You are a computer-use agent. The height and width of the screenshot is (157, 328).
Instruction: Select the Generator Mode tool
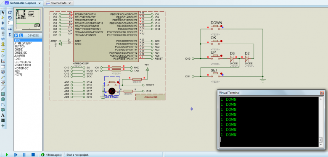click(x=3, y=72)
